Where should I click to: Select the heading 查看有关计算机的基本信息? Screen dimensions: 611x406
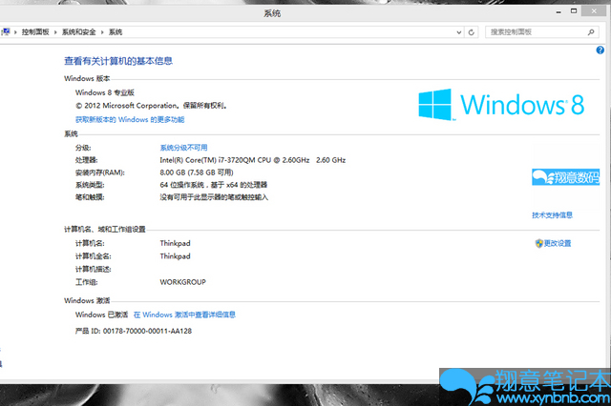118,61
